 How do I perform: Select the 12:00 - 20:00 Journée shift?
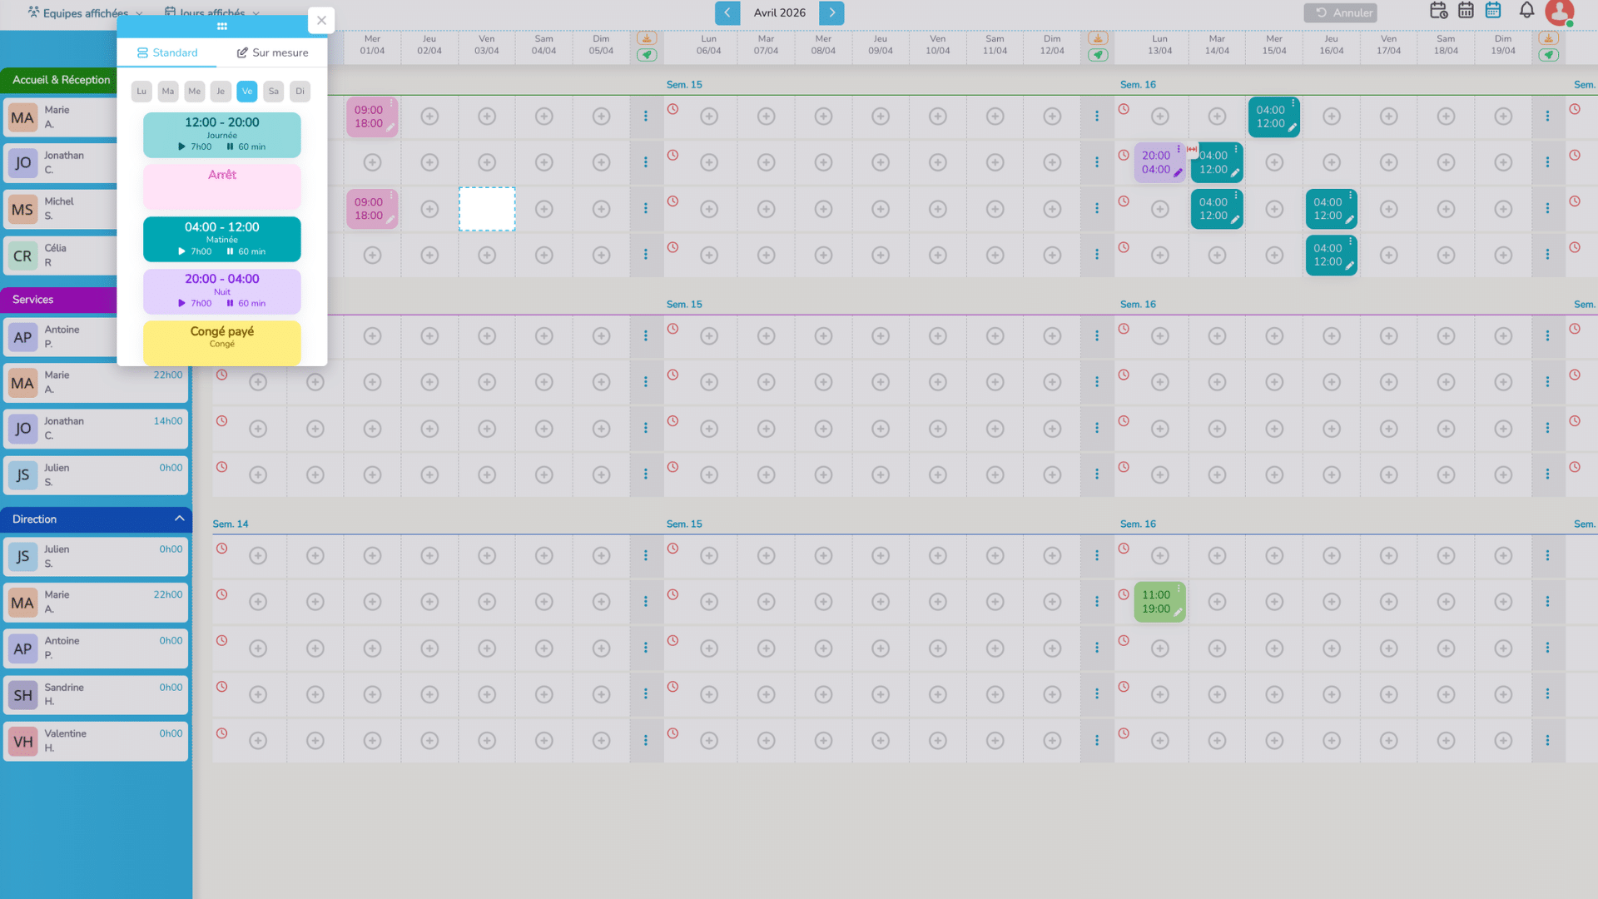(222, 135)
